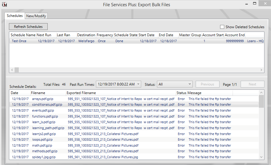Screen dimensions: 271x165
Task: Select the Test Once schedule row
Action: (x=136, y=41)
